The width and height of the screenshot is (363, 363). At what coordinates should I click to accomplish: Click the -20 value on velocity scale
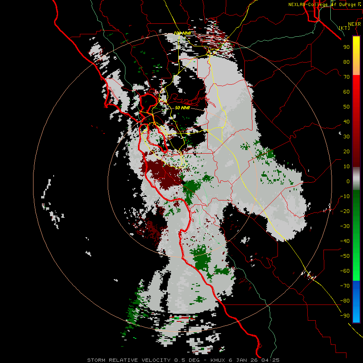pos(345,211)
